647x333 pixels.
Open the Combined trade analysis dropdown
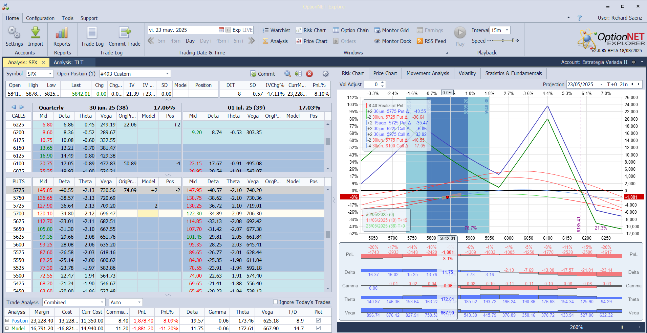[x=102, y=302]
